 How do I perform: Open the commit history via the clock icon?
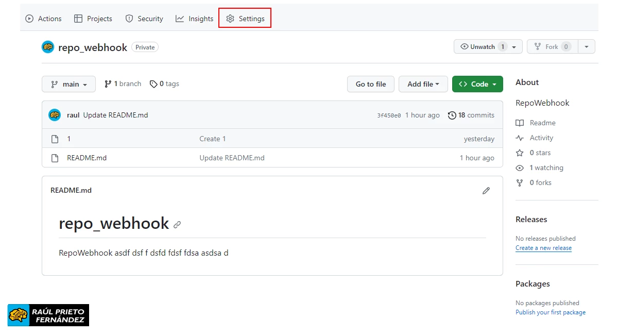tap(452, 115)
